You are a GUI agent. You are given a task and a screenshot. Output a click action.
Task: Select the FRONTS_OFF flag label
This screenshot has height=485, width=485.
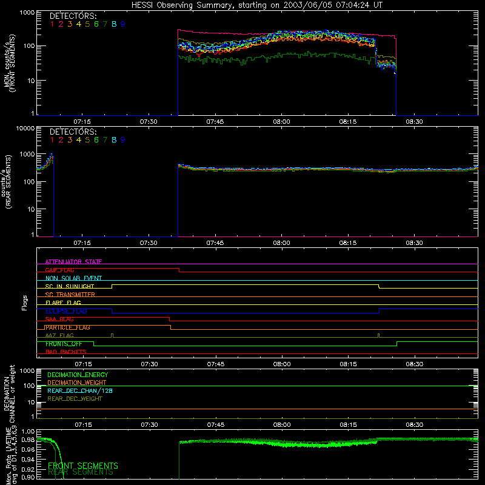pos(64,344)
